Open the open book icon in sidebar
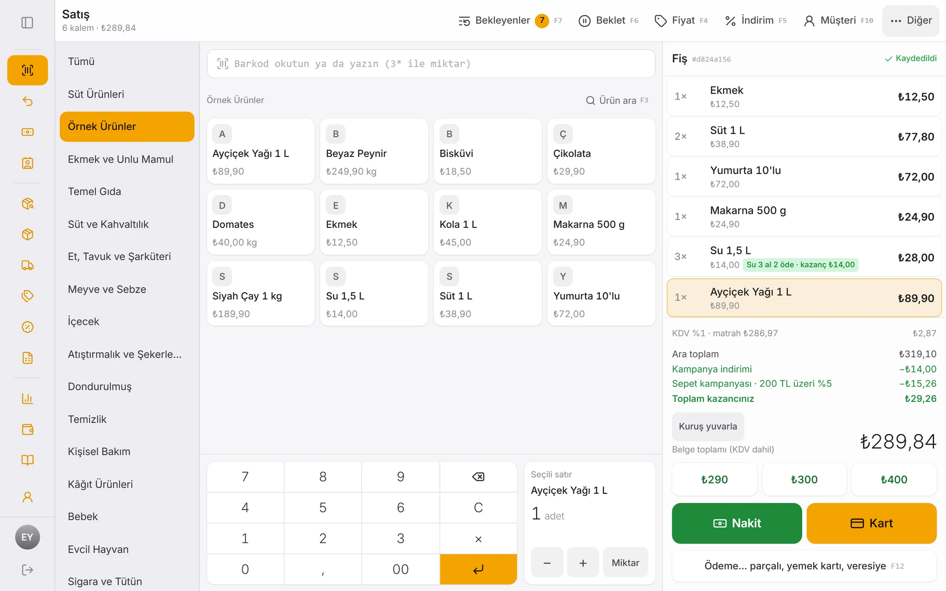Screen dimensions: 946x591 click(27, 460)
